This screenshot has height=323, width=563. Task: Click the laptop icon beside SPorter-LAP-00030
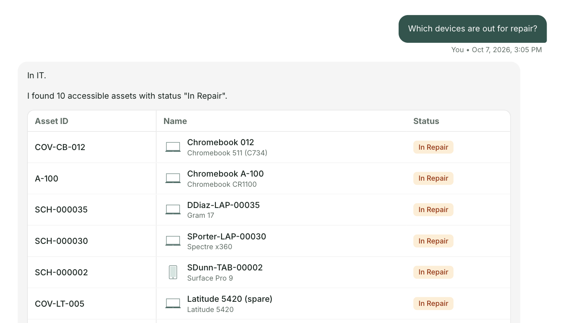[x=173, y=241]
